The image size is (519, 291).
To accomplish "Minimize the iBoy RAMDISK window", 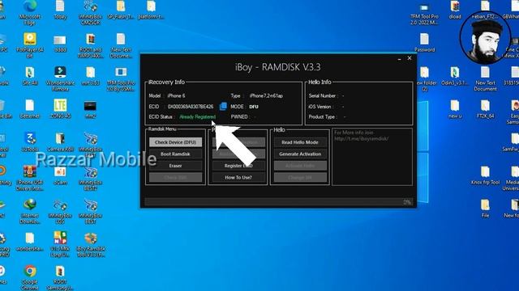I will (400, 58).
